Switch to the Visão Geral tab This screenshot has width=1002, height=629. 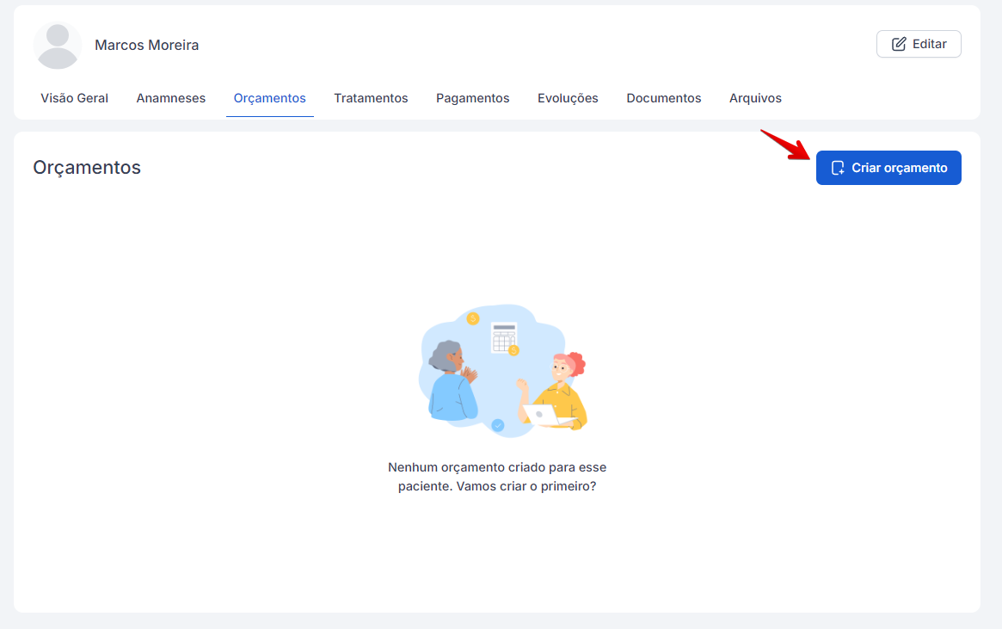[x=75, y=98]
